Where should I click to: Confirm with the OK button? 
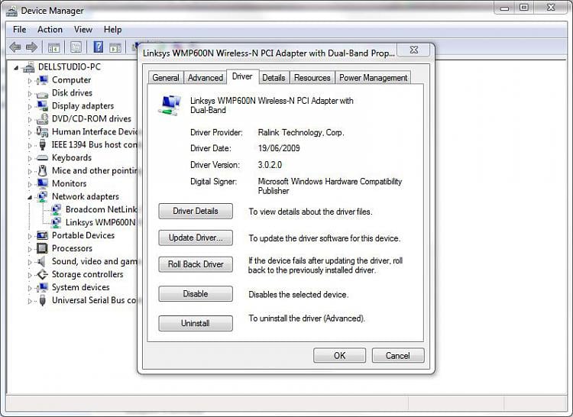click(339, 356)
